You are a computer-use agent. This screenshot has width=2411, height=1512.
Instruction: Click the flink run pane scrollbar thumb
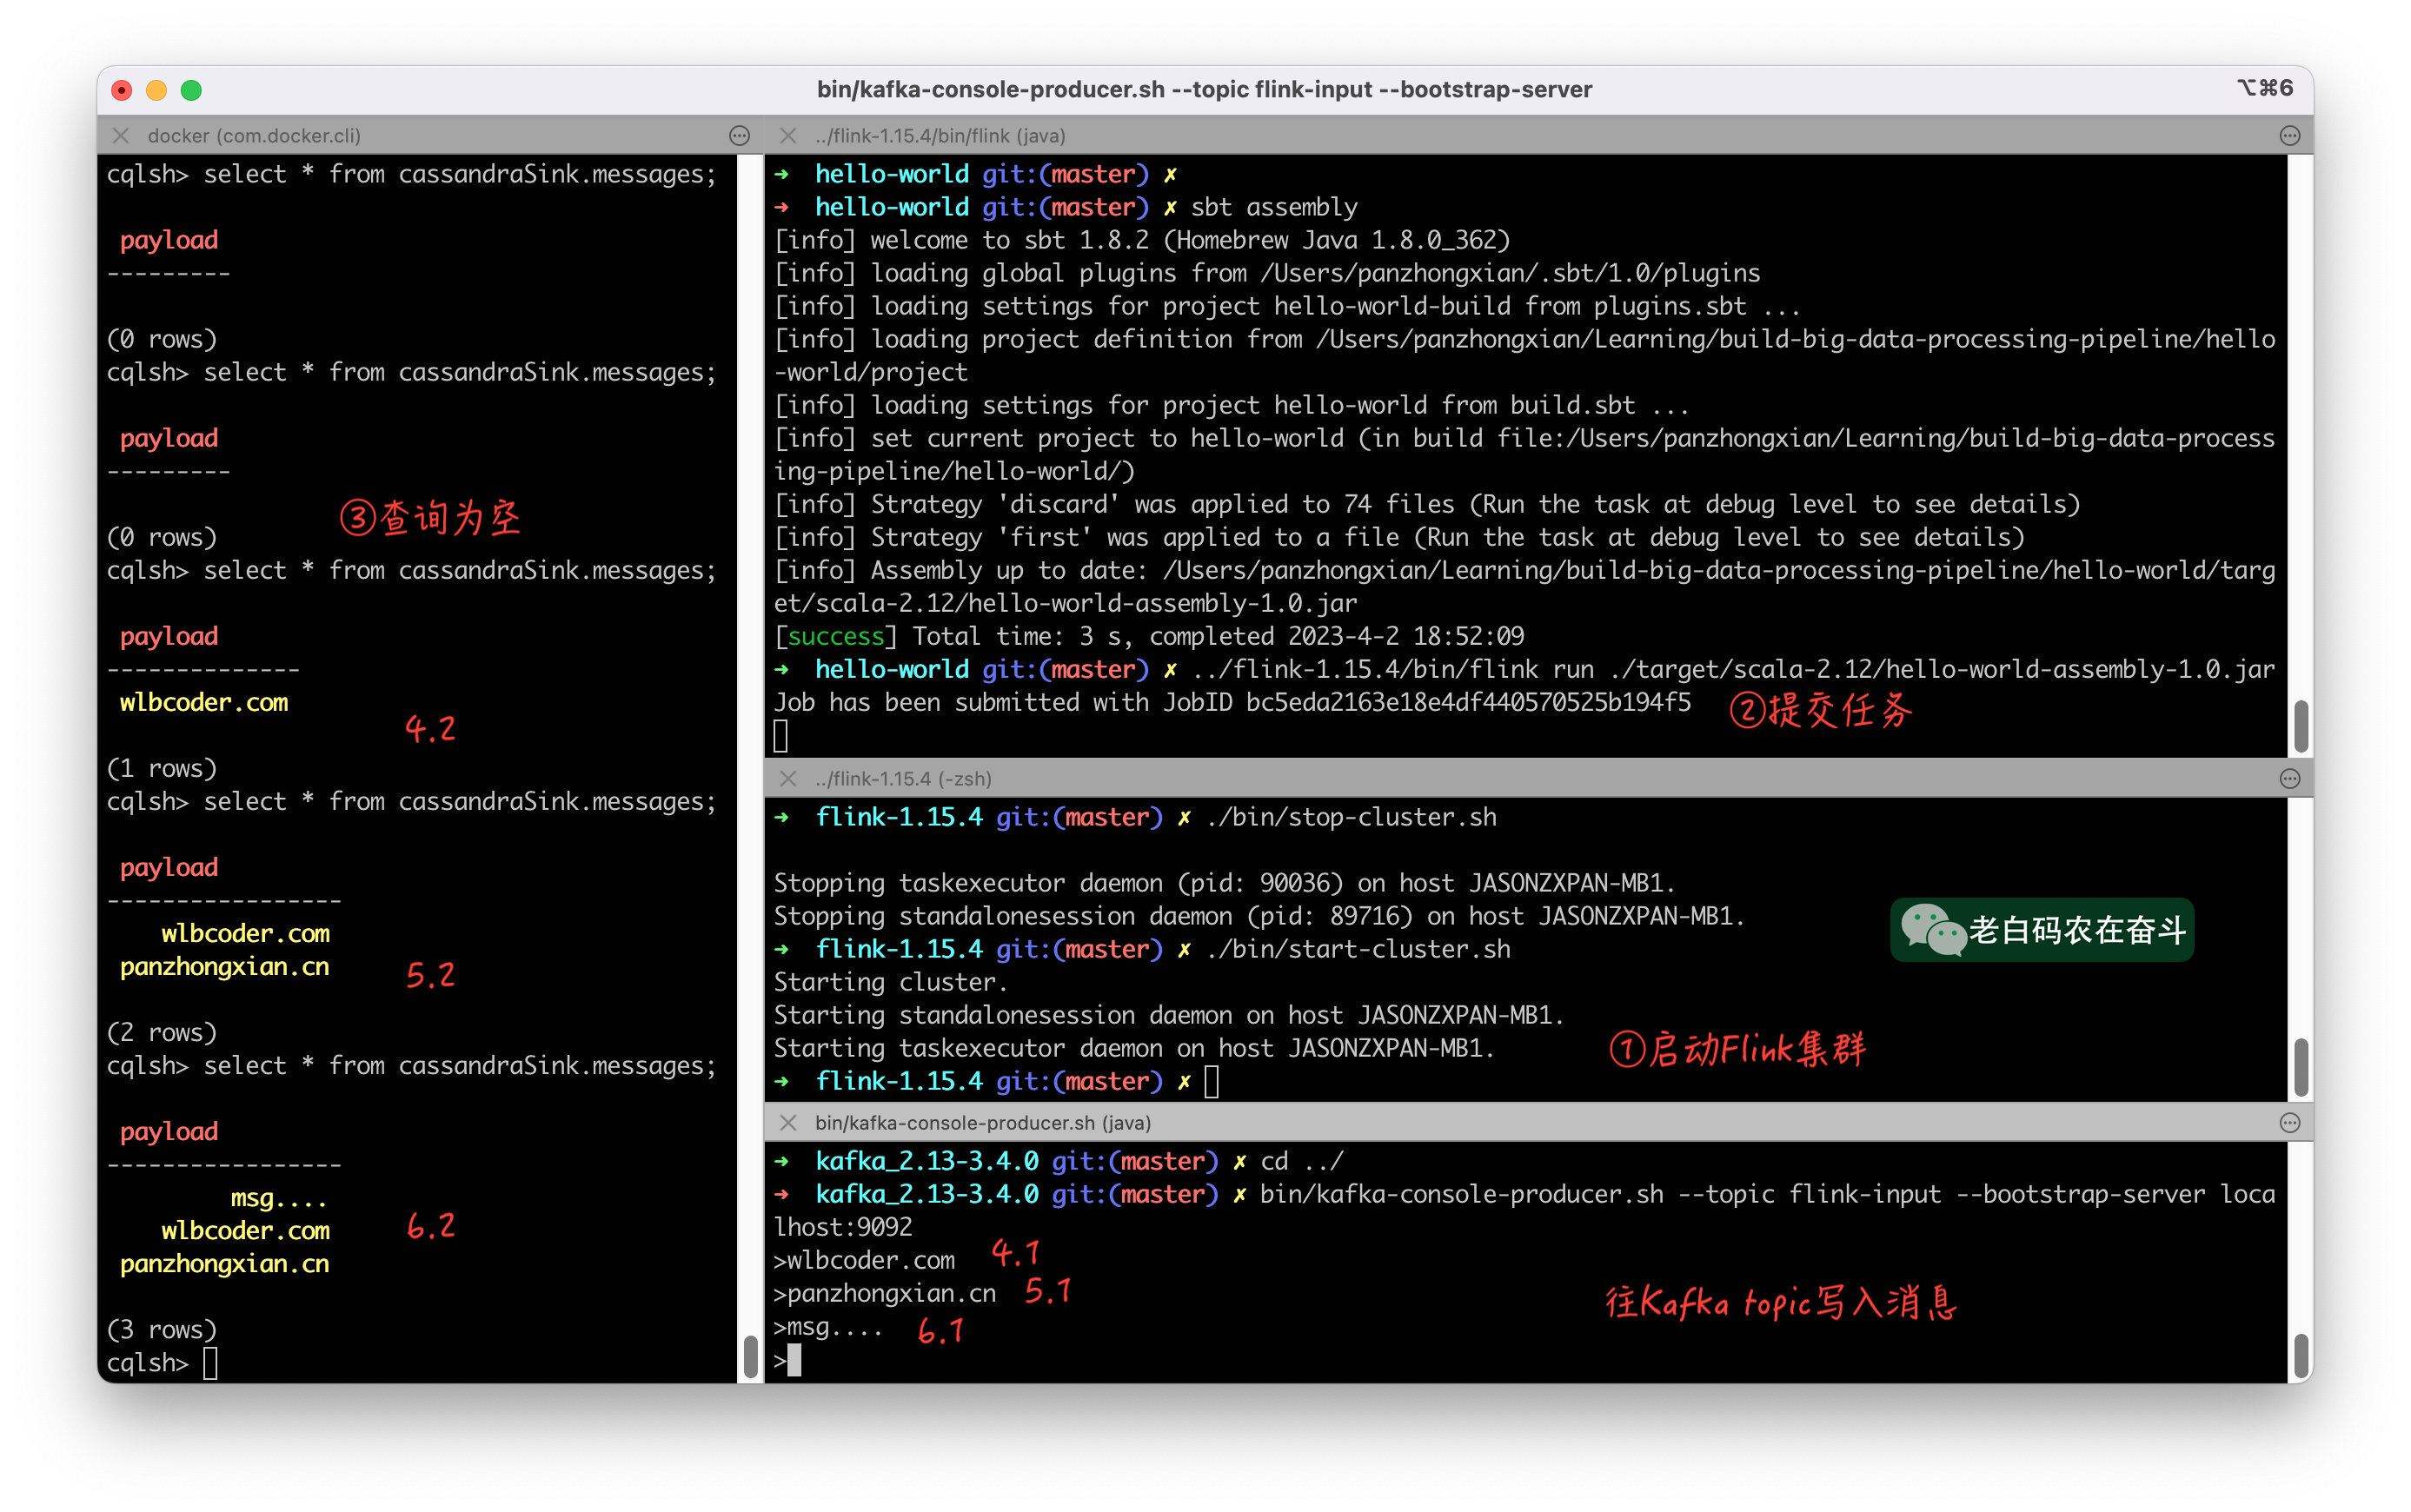tap(2301, 726)
